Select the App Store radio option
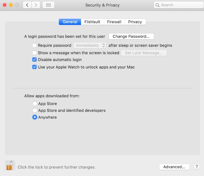This screenshot has height=176, width=204. (35, 104)
